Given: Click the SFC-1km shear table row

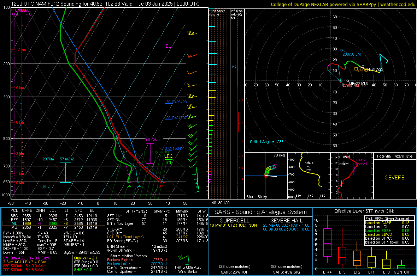Looking at the screenshot, I should tap(158, 216).
